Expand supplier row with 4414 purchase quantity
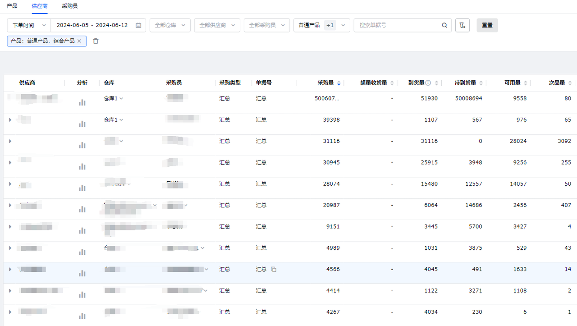Image resolution: width=577 pixels, height=326 pixels. 10,291
